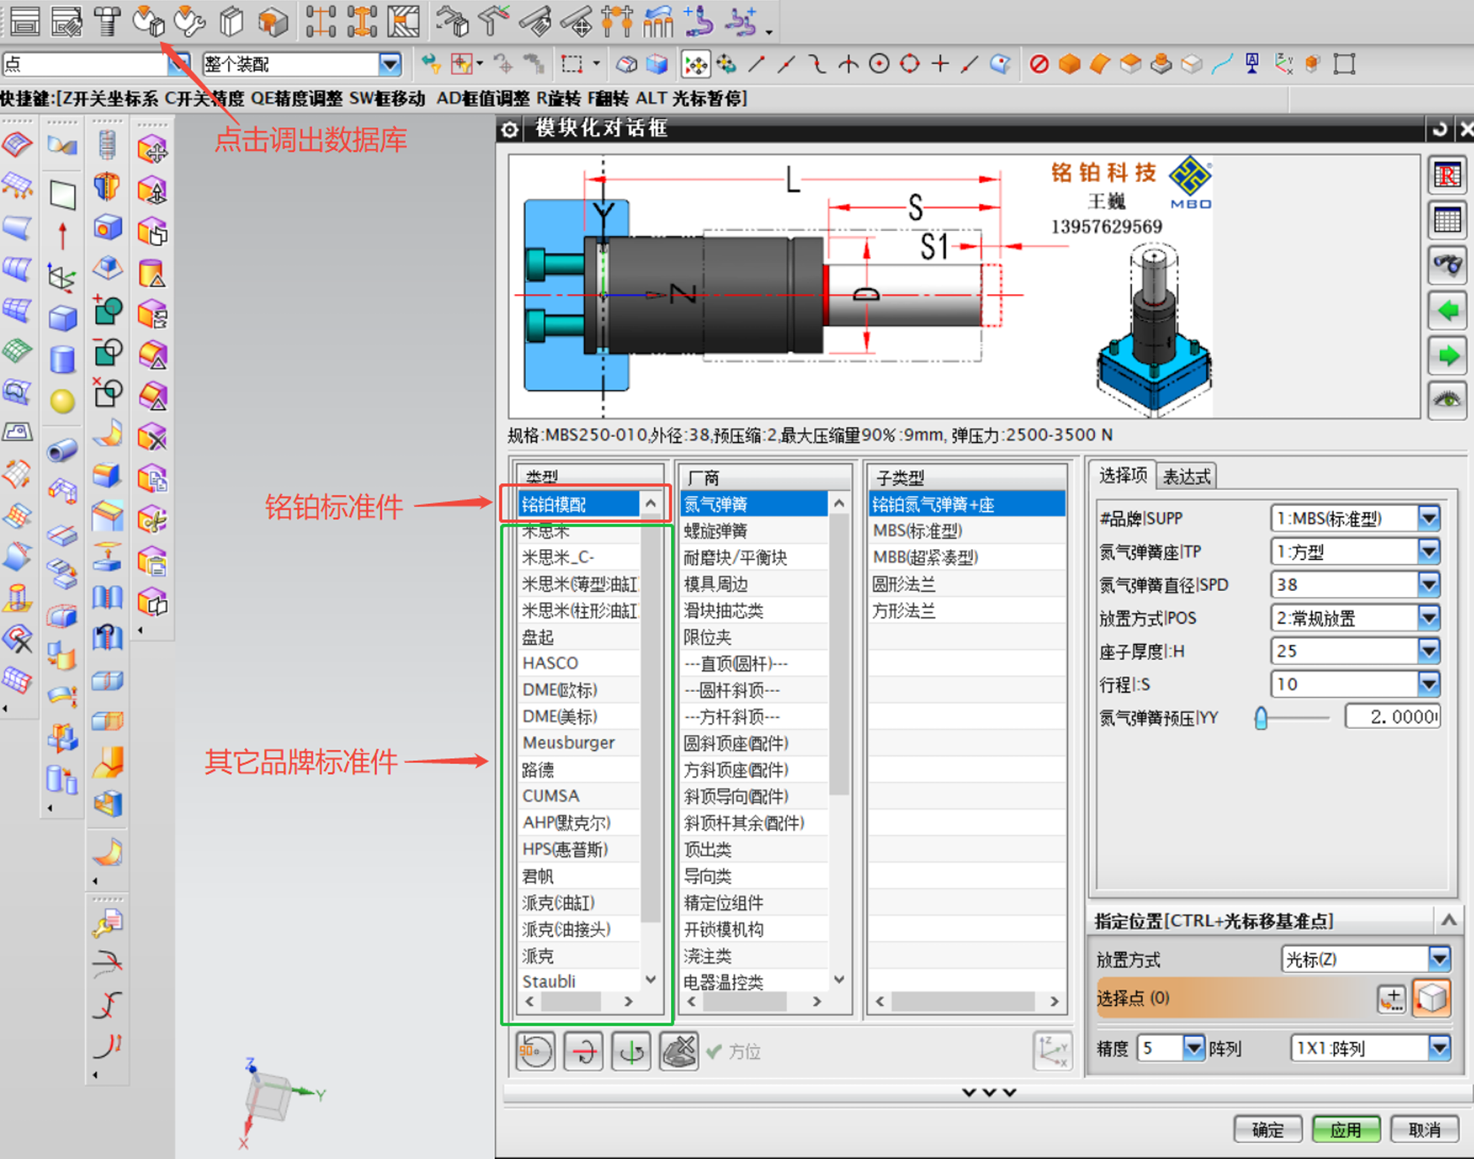Select the red Datum Axis arrow
Viewport: 1474px width, 1159px height.
click(62, 235)
